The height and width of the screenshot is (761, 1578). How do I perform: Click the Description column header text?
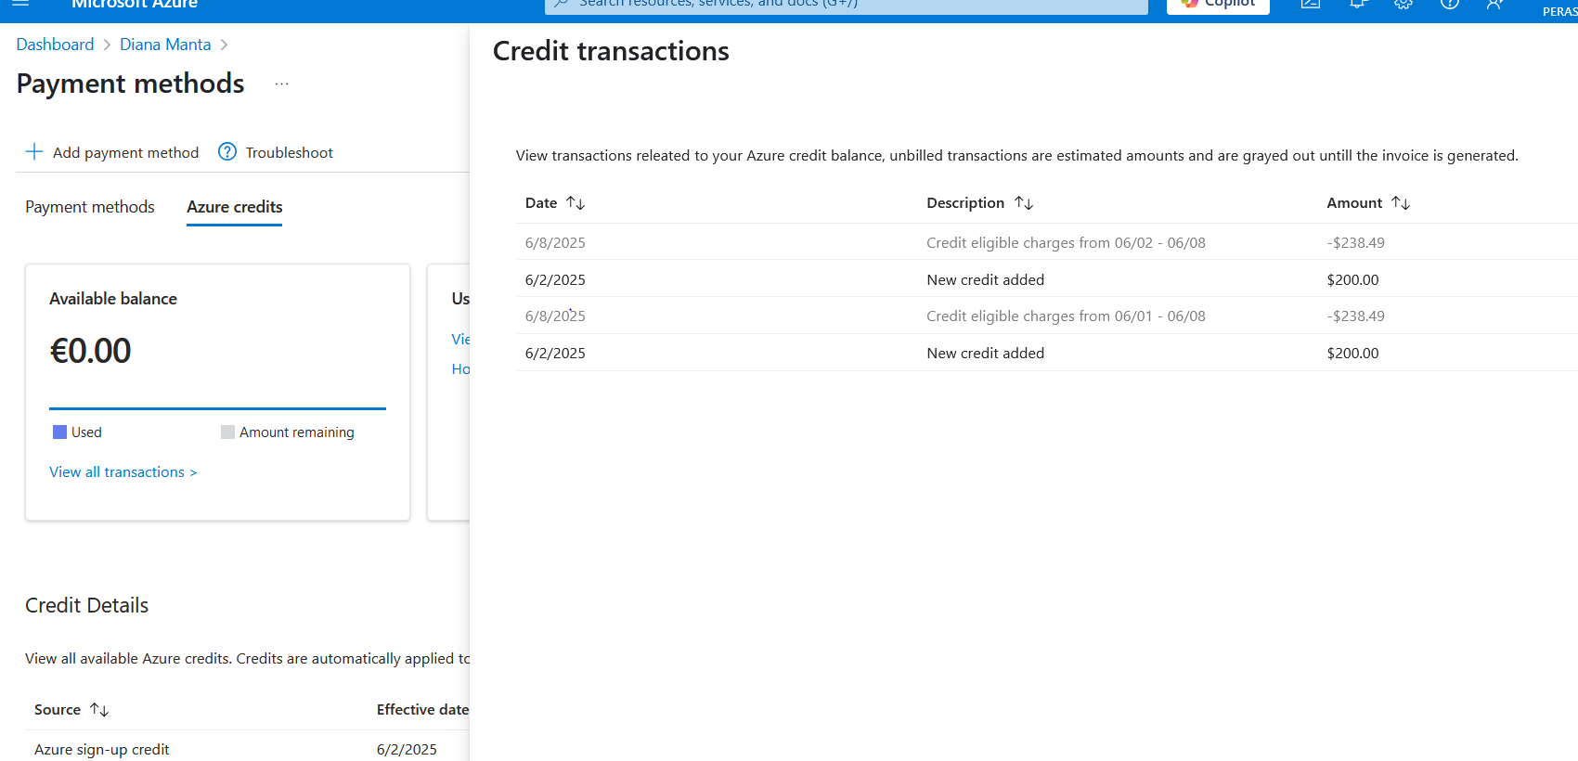[965, 203]
